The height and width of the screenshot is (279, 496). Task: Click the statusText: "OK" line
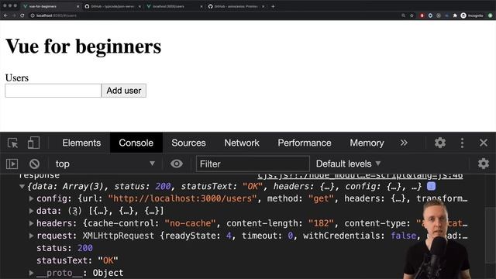tap(77, 260)
